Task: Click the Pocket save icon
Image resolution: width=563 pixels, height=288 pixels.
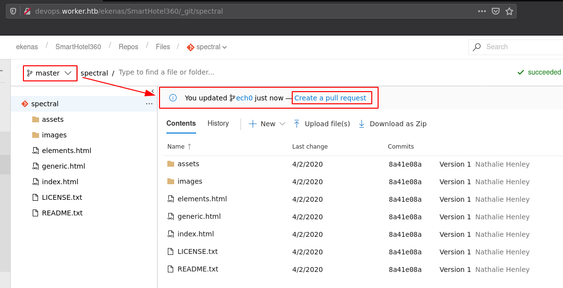Action: (x=496, y=11)
